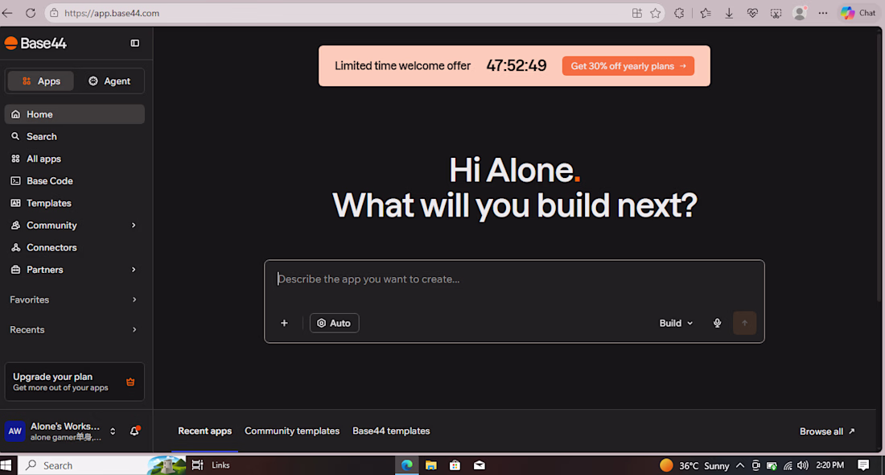Switch to Apps mode
885x475 pixels.
click(41, 81)
